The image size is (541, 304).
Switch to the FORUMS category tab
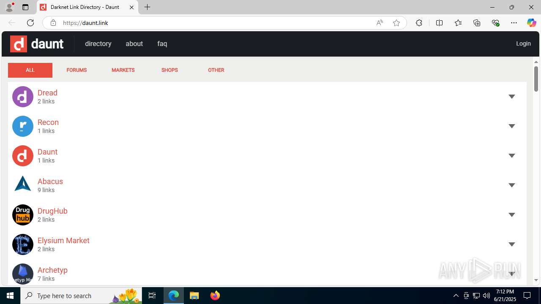point(77,70)
